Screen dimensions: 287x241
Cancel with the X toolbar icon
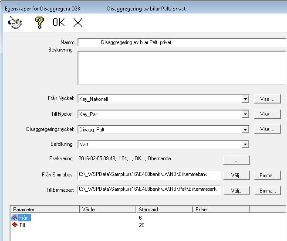(x=78, y=23)
